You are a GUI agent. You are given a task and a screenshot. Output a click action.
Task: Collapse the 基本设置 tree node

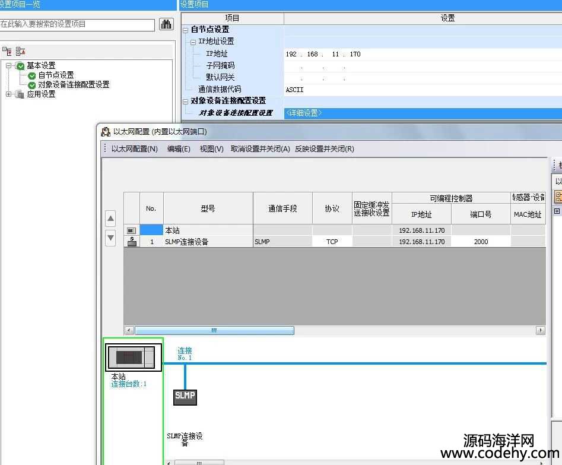point(9,66)
